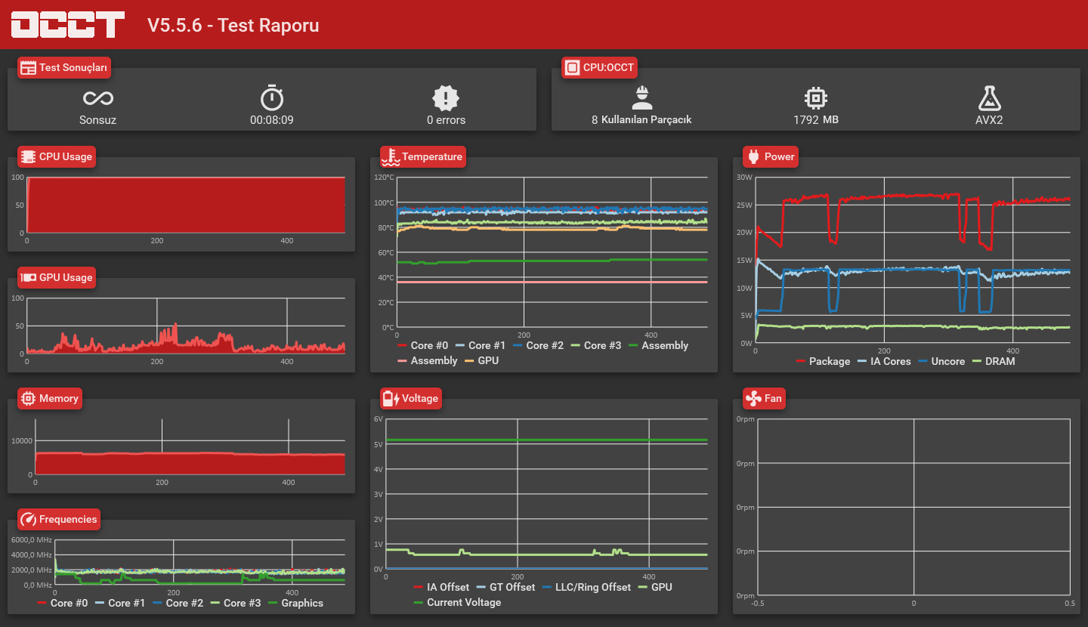Viewport: 1088px width, 627px height.
Task: Toggle the Package series in Power legend
Action: 823,361
